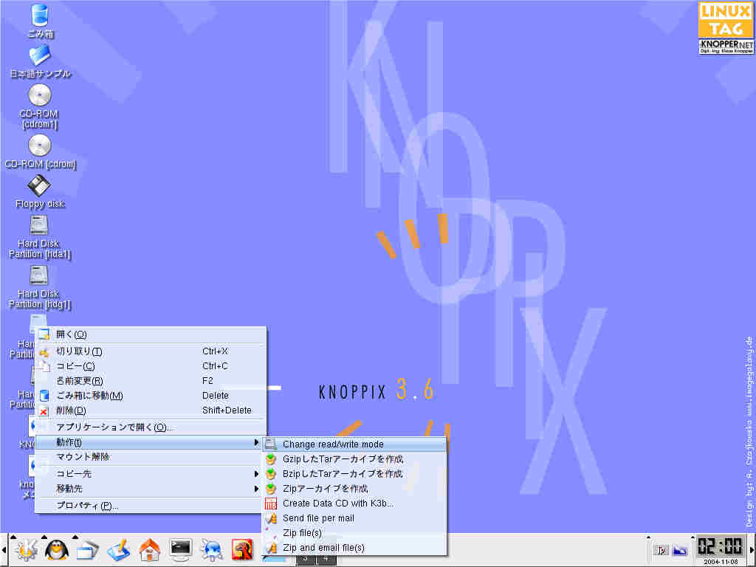The width and height of the screenshot is (756, 567).
Task: Choose BzipしたTarアーカイブを作成
Action: tap(354, 474)
